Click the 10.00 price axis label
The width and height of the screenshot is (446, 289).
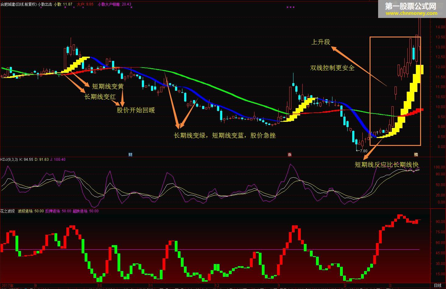pos(440,107)
